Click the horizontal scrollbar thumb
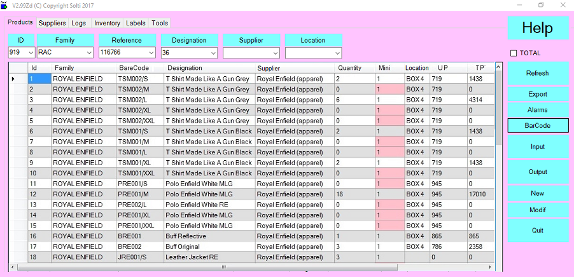Viewport: 574px width, 277px height. tap(207, 267)
